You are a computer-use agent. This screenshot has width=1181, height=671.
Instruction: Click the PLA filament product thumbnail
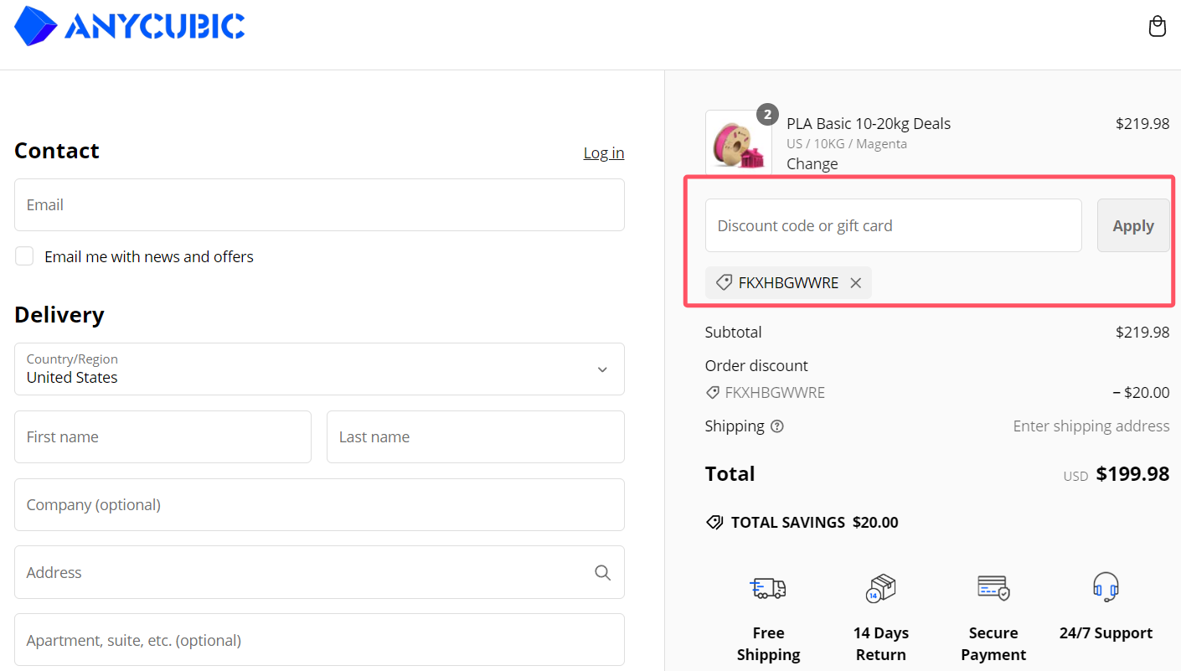pyautogui.click(x=739, y=143)
